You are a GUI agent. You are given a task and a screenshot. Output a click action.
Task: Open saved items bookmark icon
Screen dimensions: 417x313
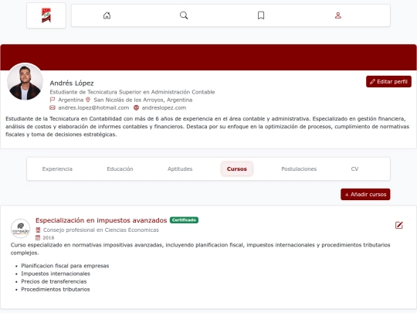tap(261, 15)
